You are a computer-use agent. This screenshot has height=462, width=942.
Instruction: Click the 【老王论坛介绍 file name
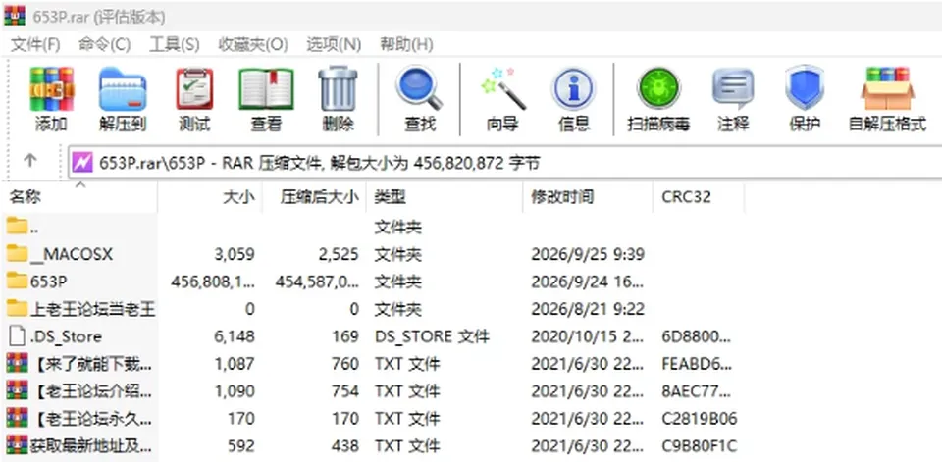pyautogui.click(x=91, y=391)
